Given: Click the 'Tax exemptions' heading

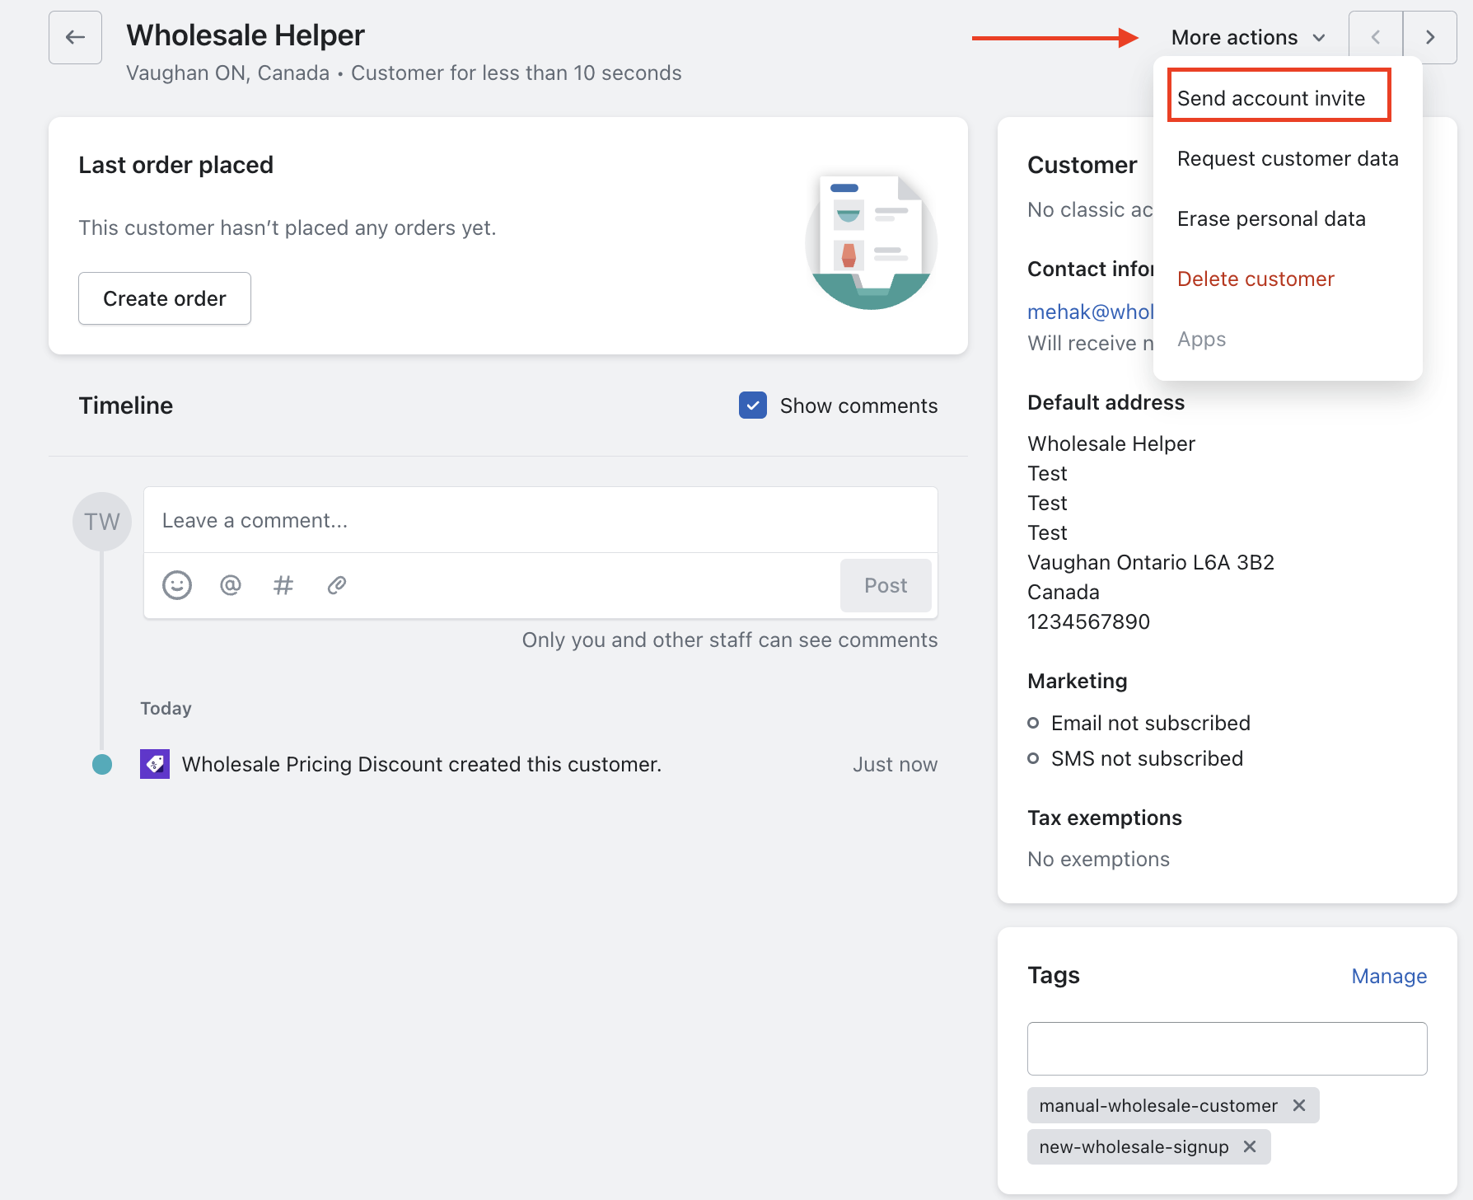Looking at the screenshot, I should pos(1104,818).
